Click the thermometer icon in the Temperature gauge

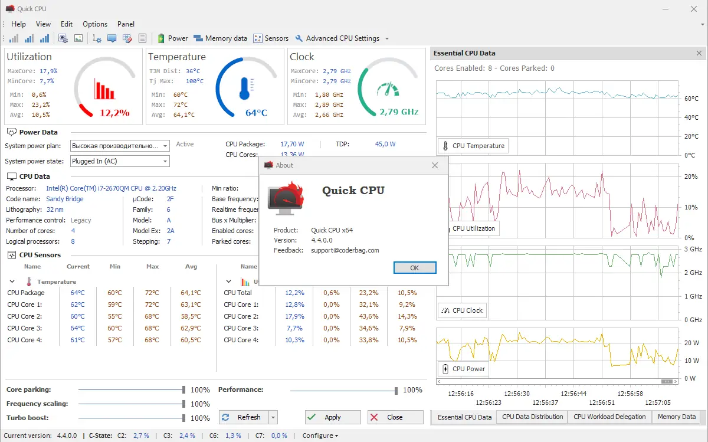[x=245, y=89]
